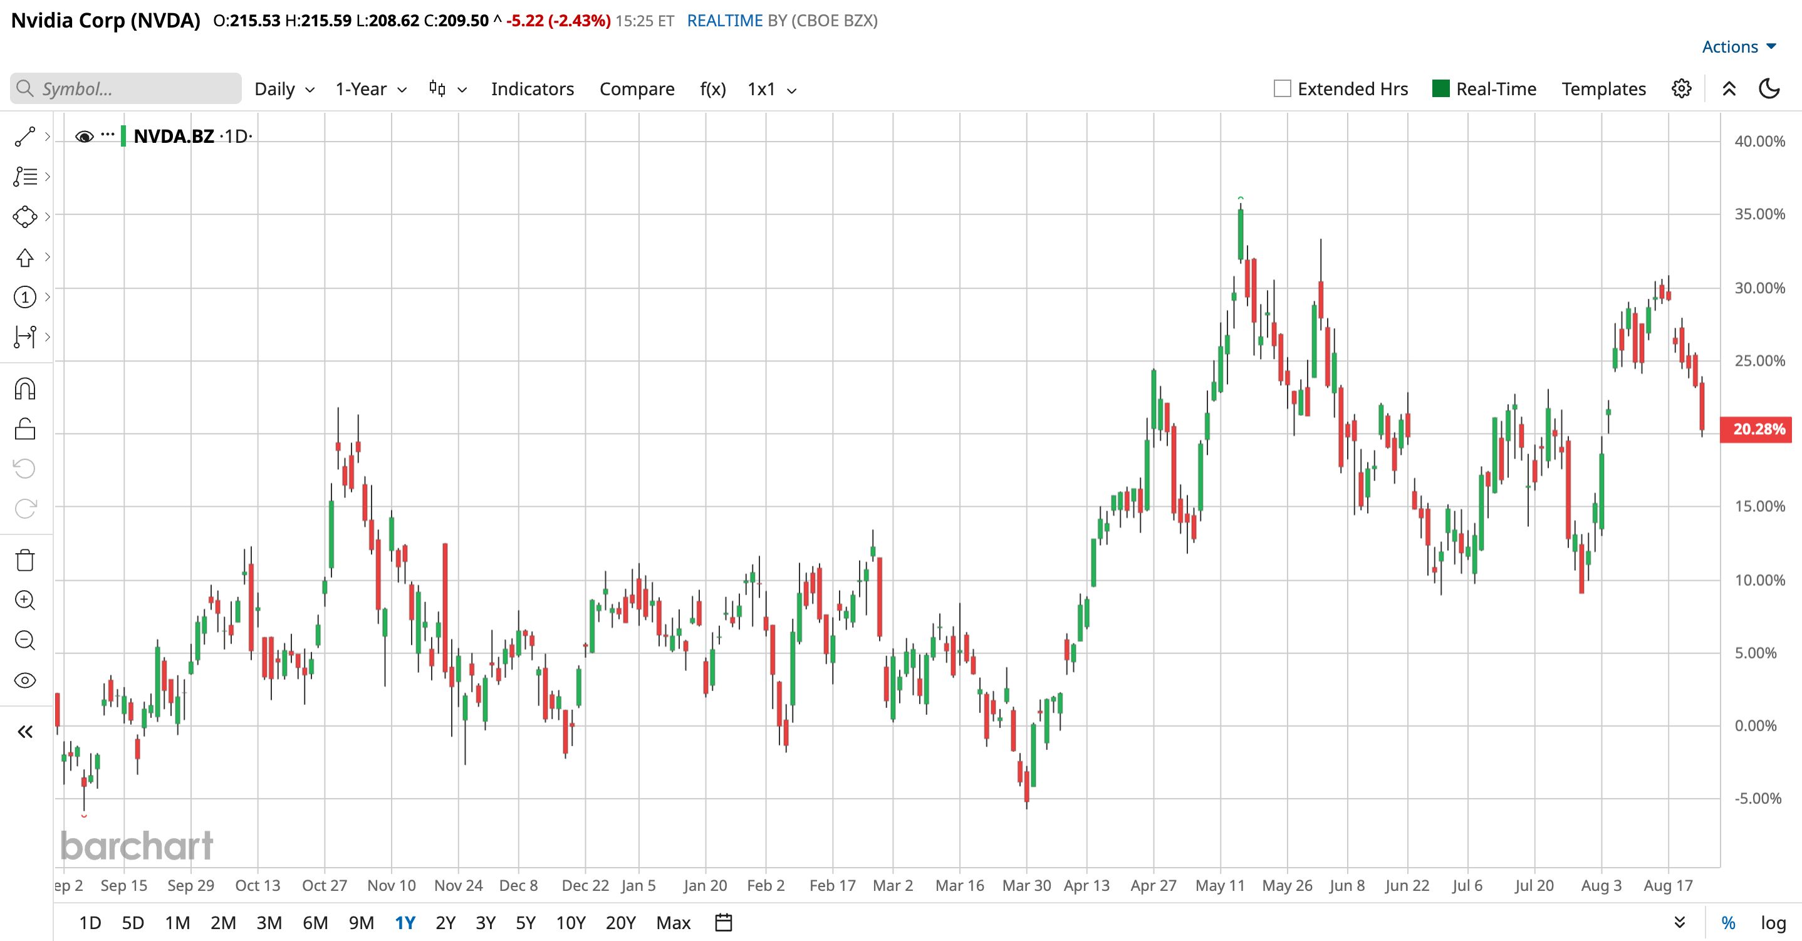This screenshot has height=941, width=1802.
Task: Click the REALTIME link
Action: [x=725, y=21]
